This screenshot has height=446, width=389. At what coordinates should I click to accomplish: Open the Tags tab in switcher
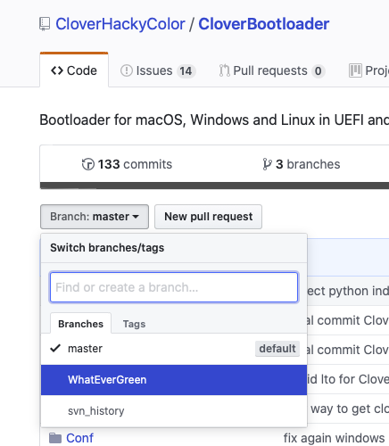point(134,324)
